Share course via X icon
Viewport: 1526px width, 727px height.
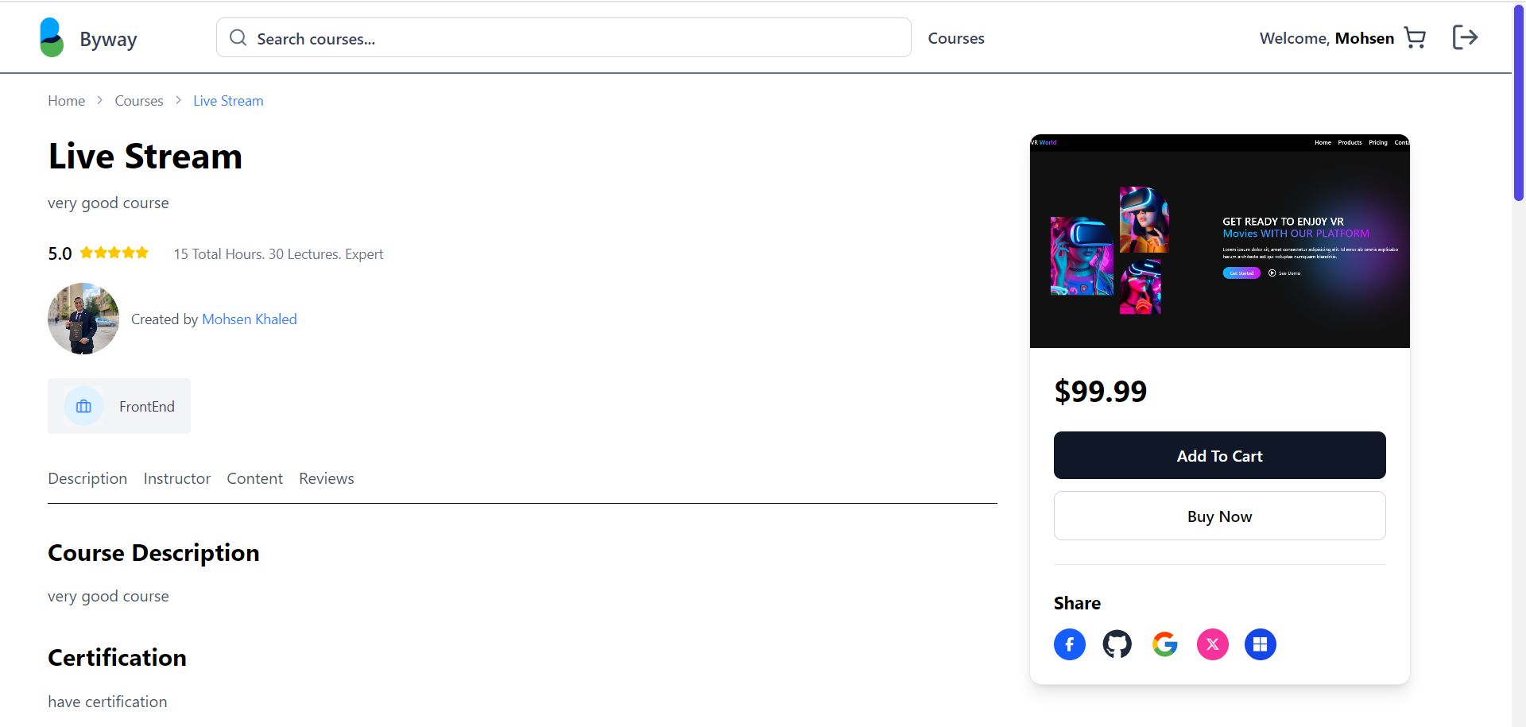point(1212,644)
